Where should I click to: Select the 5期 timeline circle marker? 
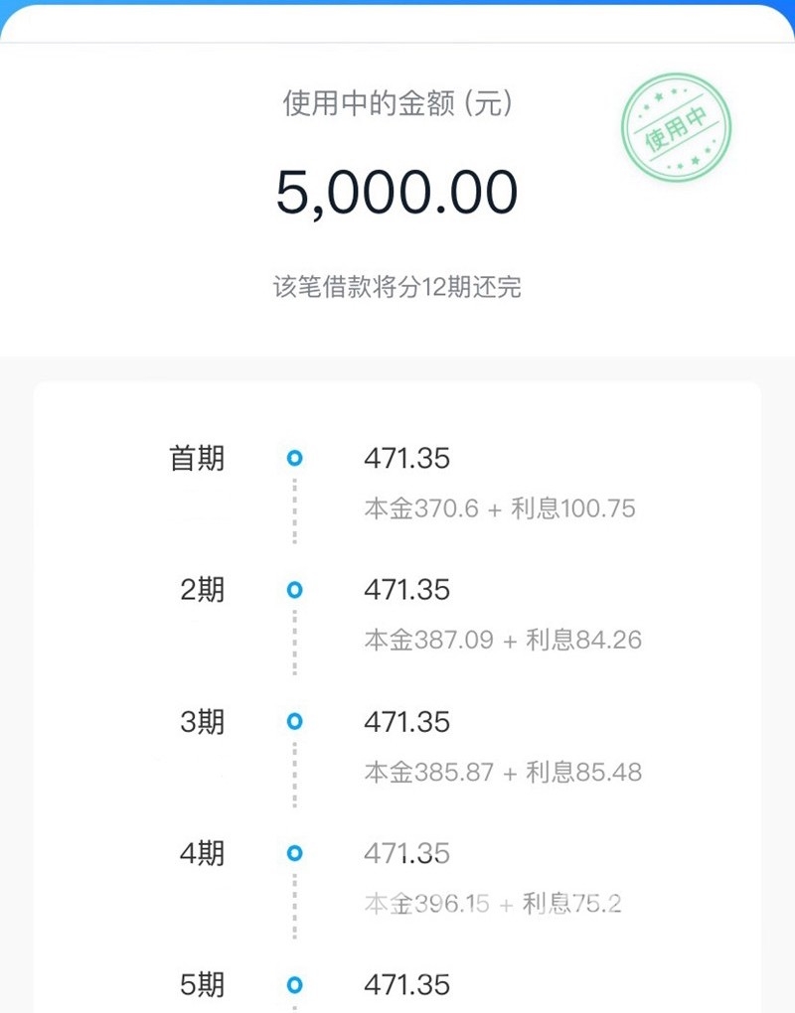pos(295,984)
